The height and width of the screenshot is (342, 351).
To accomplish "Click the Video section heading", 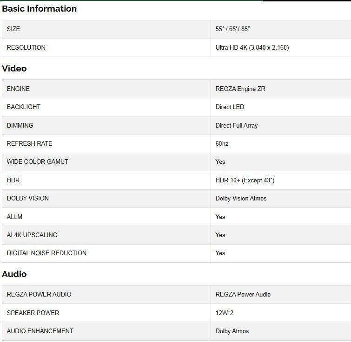I will pyautogui.click(x=14, y=69).
